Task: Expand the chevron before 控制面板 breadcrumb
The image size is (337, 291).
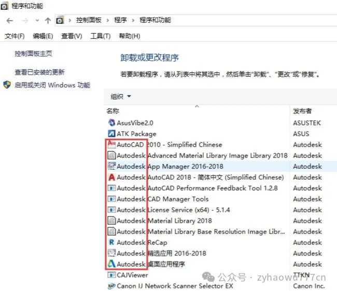Action: click(70, 20)
